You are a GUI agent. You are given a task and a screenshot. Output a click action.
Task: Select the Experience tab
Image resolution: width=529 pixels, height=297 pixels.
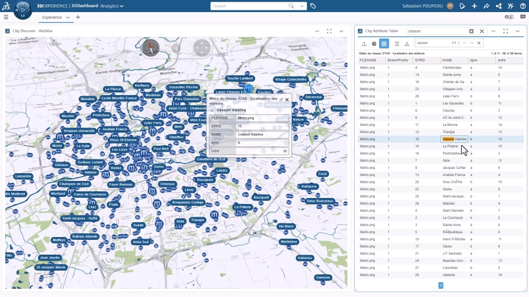coord(52,17)
